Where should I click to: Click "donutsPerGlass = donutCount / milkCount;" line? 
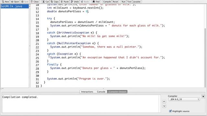82,22
